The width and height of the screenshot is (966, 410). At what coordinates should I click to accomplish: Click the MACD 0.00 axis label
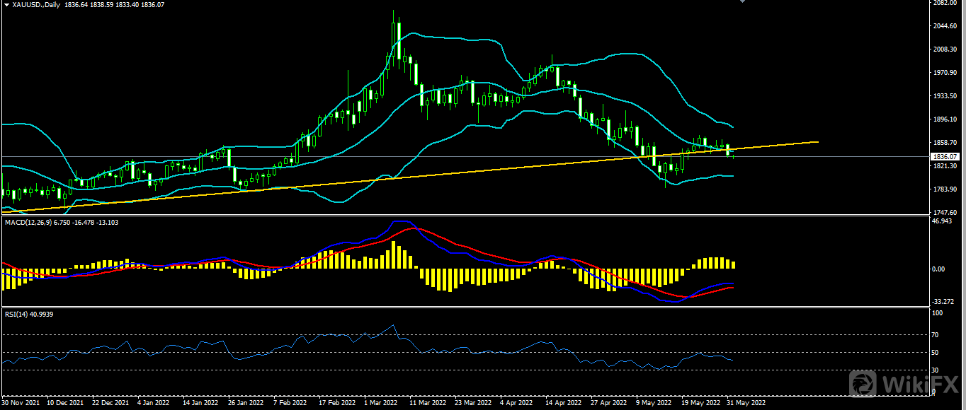pos(938,269)
